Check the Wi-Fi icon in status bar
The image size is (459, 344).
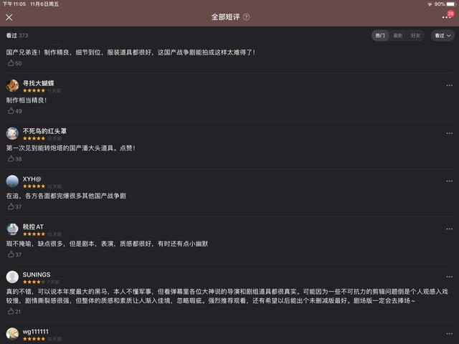[x=430, y=4]
